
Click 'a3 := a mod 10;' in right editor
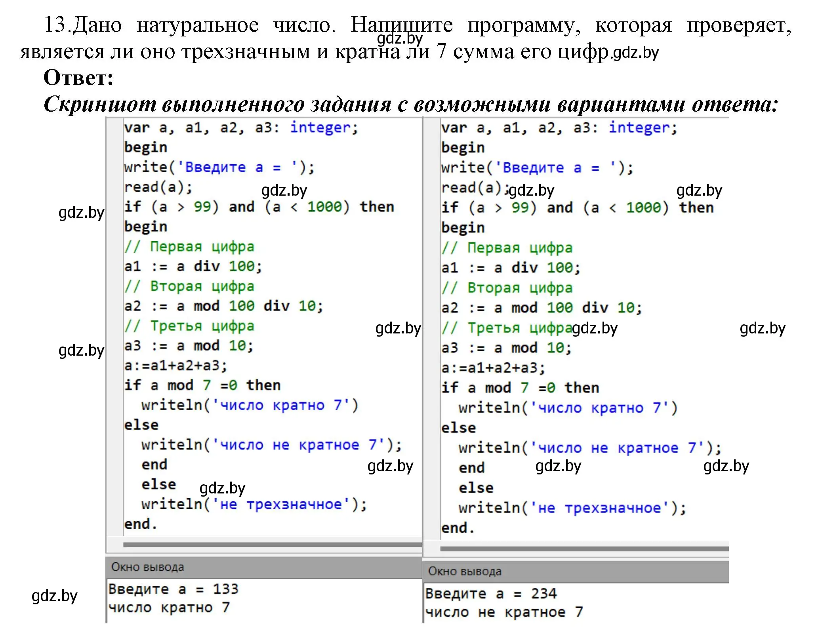coord(507,348)
